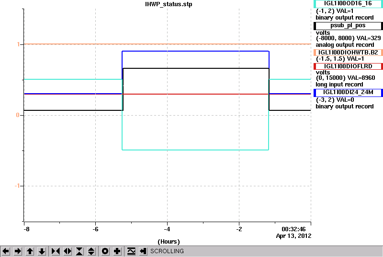The image size is (383, 257).
Task: Click the SCROLLING status label
Action: point(167,251)
